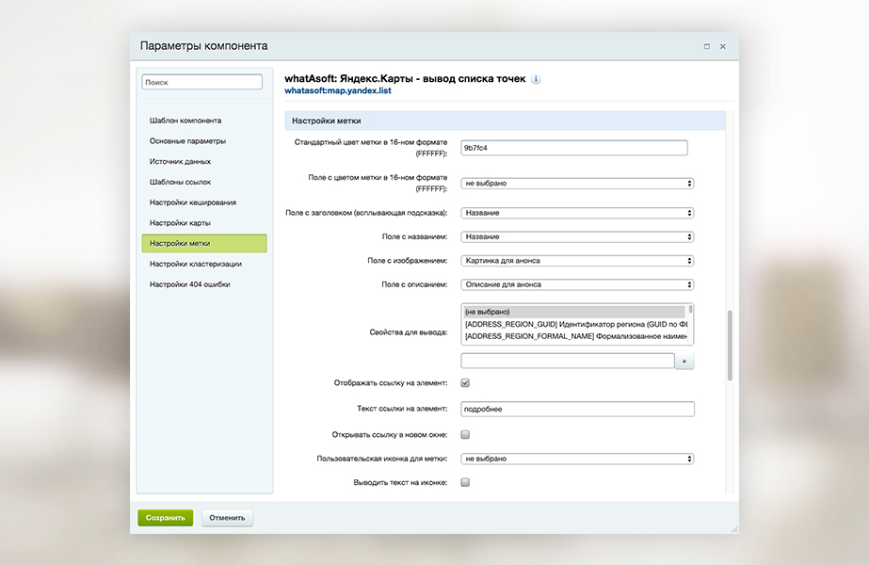Open Поле с изображением dropdown

point(577,261)
